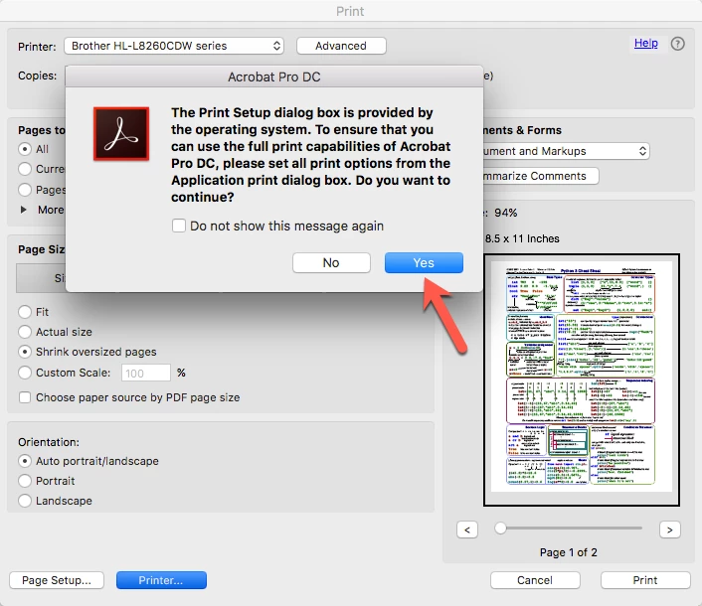Viewport: 702px width, 606px height.
Task: Select the Pages range radio button
Action: click(25, 190)
